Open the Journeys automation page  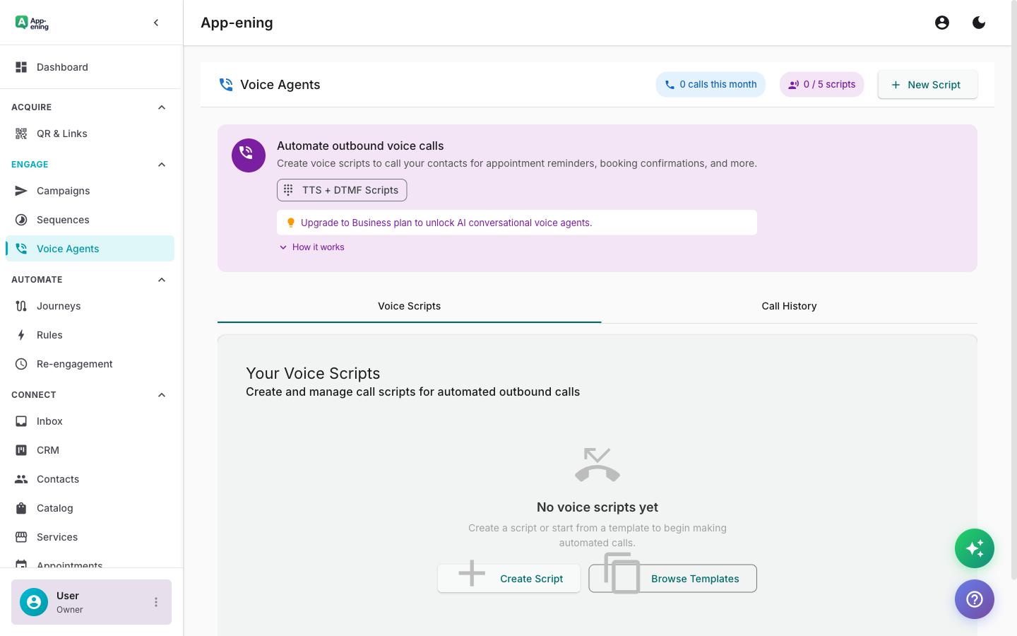click(x=59, y=306)
